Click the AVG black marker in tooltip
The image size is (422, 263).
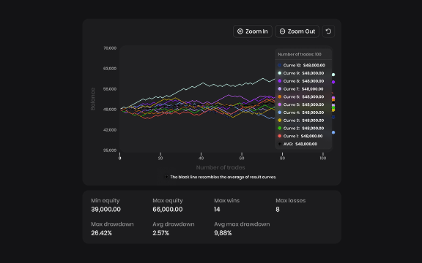pyautogui.click(x=280, y=144)
